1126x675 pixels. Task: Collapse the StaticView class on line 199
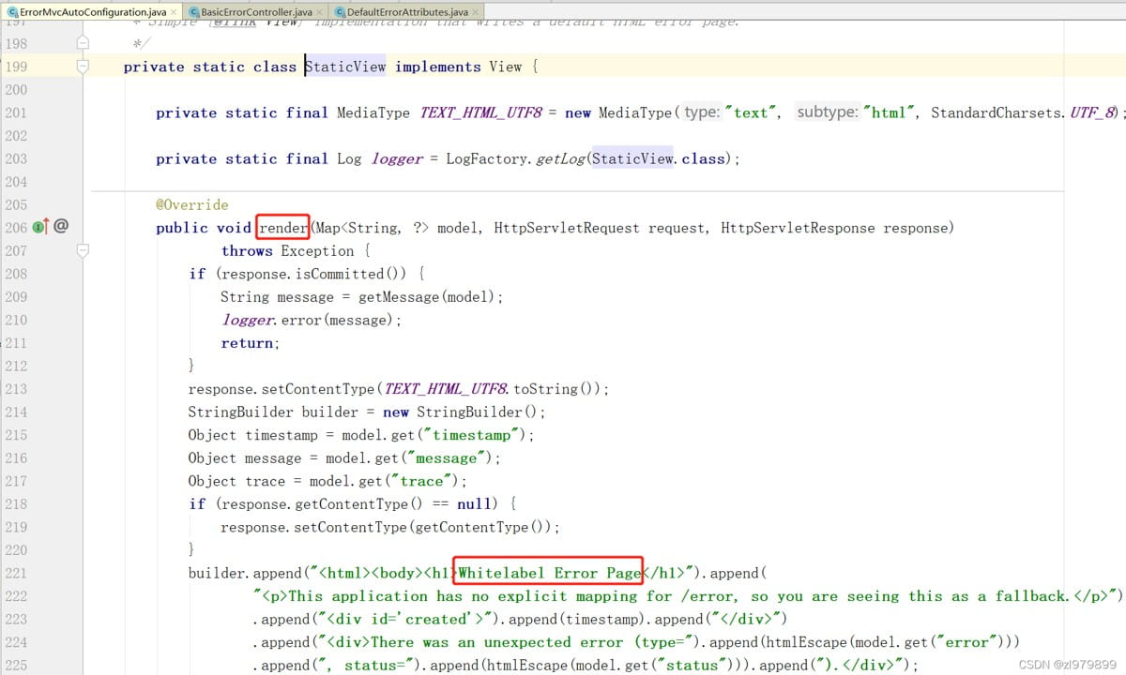(83, 67)
